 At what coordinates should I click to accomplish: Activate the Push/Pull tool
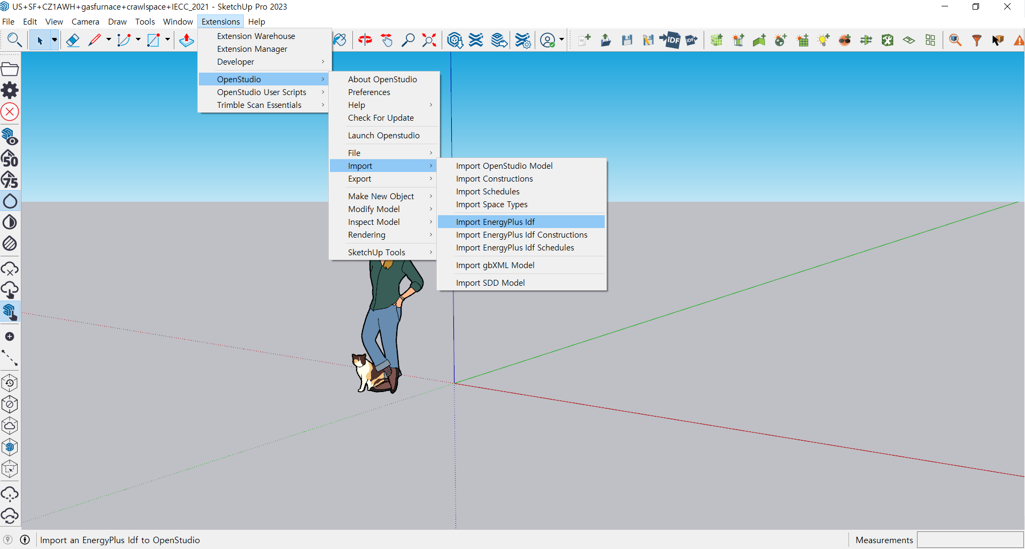click(x=187, y=40)
